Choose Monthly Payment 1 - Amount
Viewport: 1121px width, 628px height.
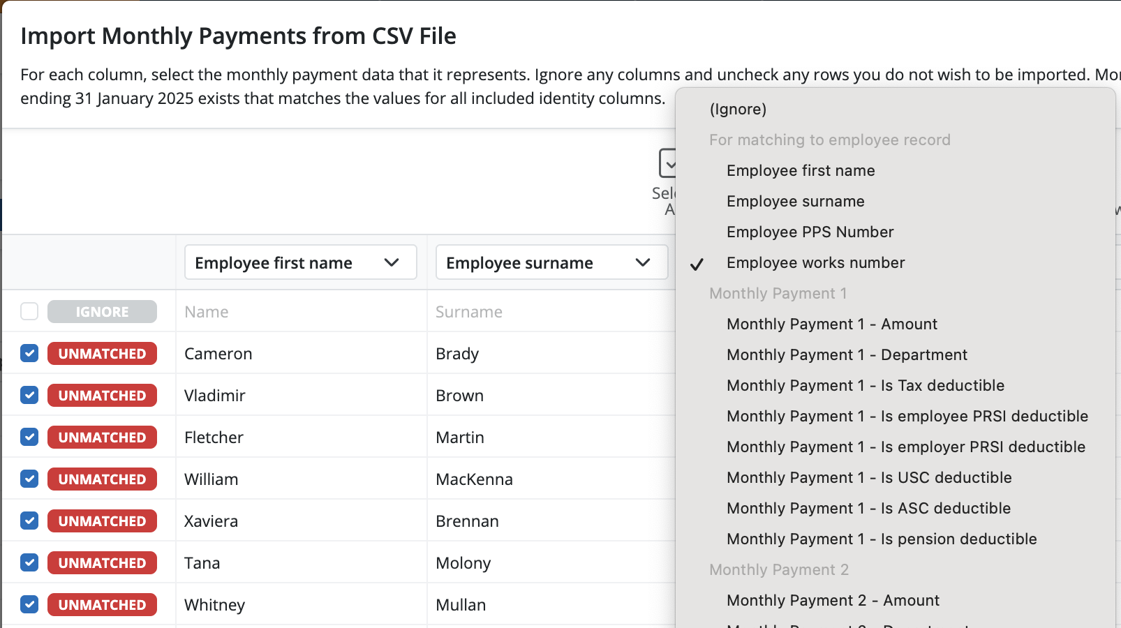pos(832,324)
